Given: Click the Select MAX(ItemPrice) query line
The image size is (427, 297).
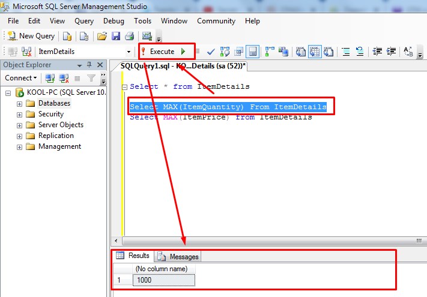Looking at the screenshot, I should click(221, 118).
